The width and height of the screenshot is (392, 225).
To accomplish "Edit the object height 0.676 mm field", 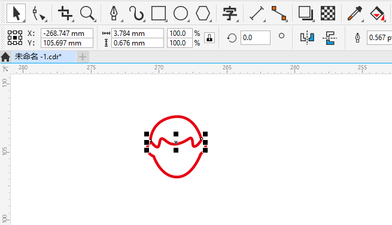I will (138, 43).
